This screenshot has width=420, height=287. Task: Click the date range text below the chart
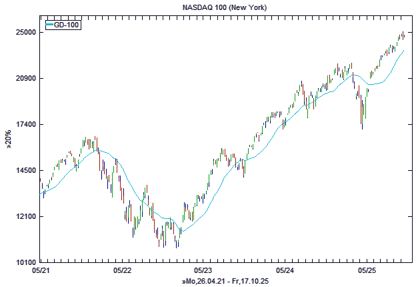coord(225,282)
